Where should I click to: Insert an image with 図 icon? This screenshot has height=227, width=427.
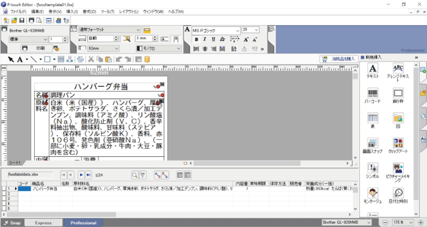pos(398,120)
